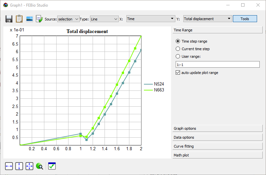Maximize the Graph1 window
Viewport: 266px width, 175px height.
coord(243,5)
